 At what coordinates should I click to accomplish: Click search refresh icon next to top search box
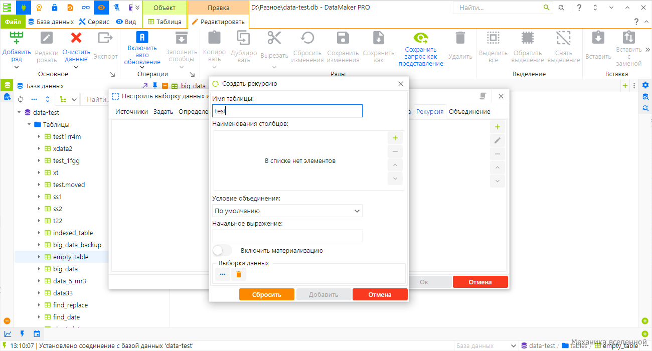click(x=561, y=8)
